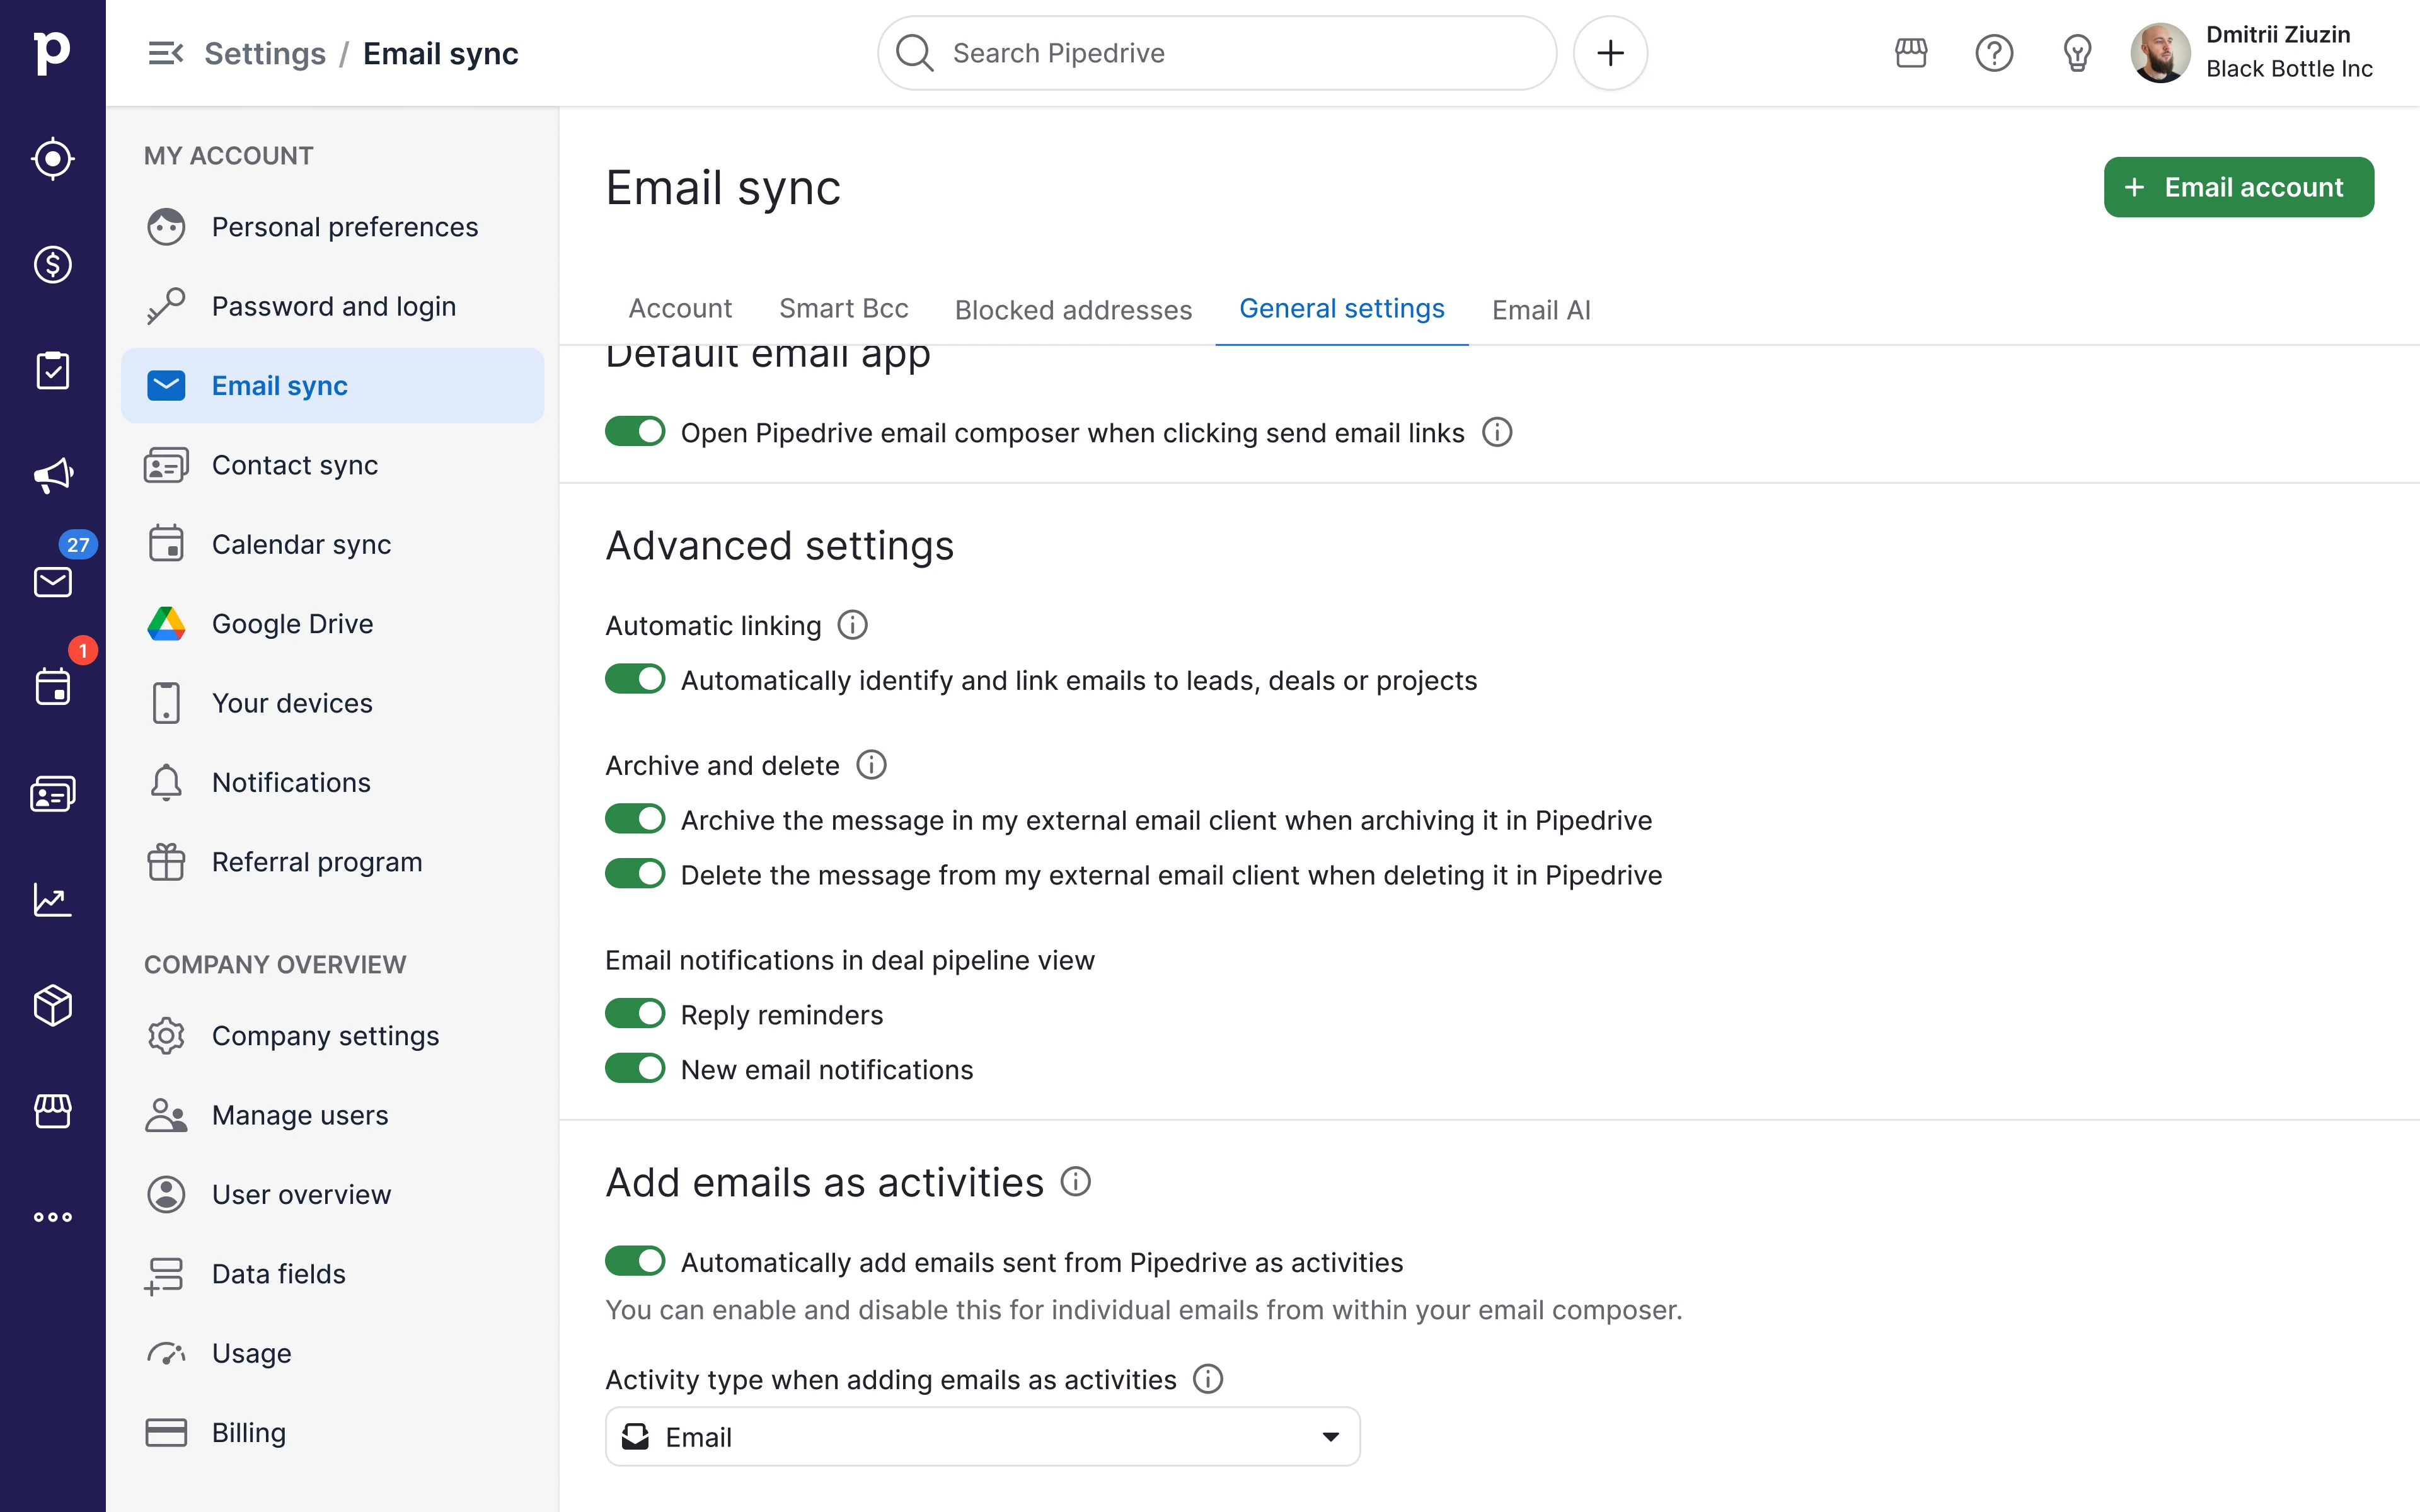
Task: Open Personal preferences in settings menu
Action: tap(332, 227)
